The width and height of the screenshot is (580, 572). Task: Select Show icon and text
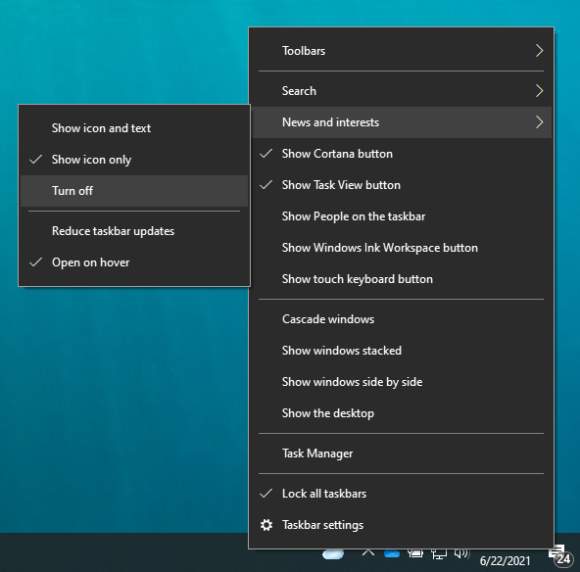tap(134, 128)
